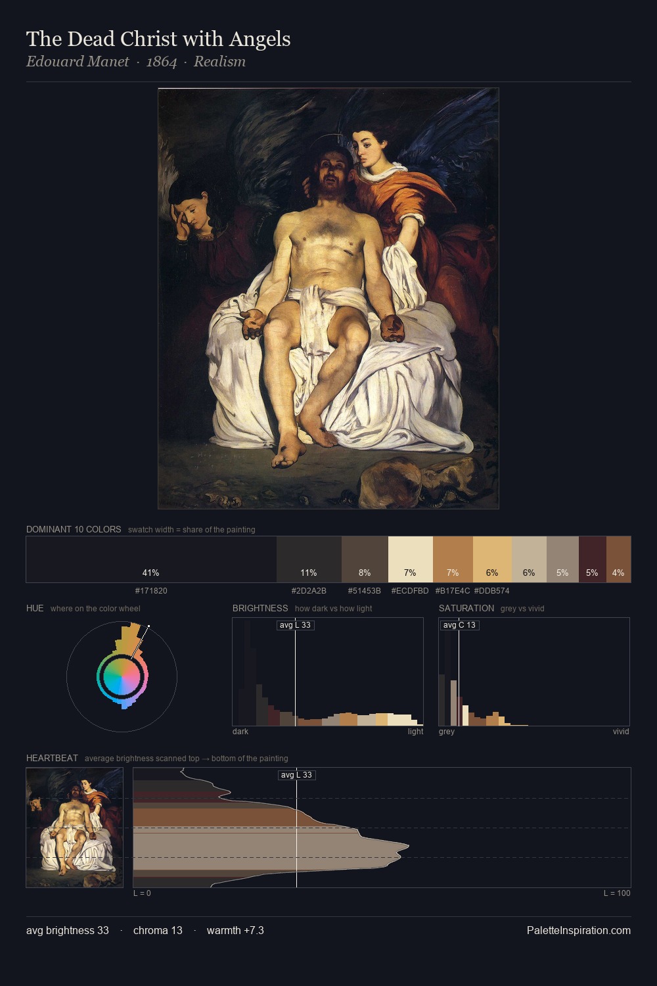Screen dimensions: 657x986
Task: Click 'swatch width = share of the painting' caption
Action: 192,530
